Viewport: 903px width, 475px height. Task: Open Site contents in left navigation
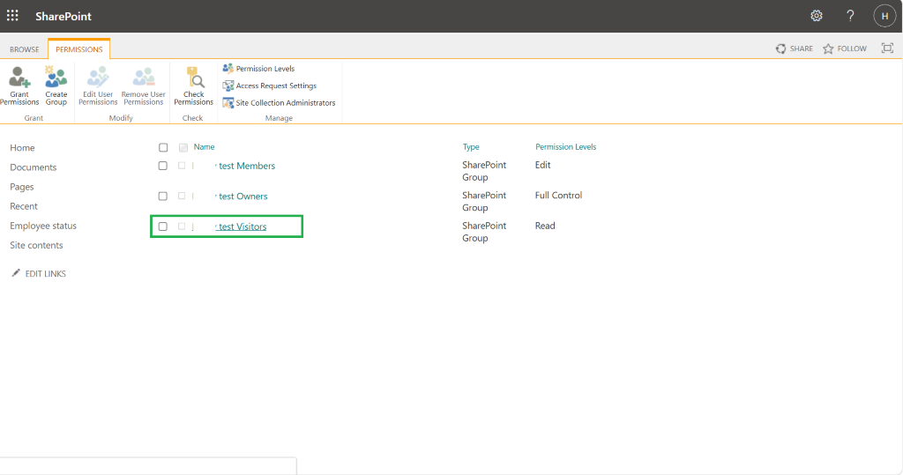[x=36, y=245]
